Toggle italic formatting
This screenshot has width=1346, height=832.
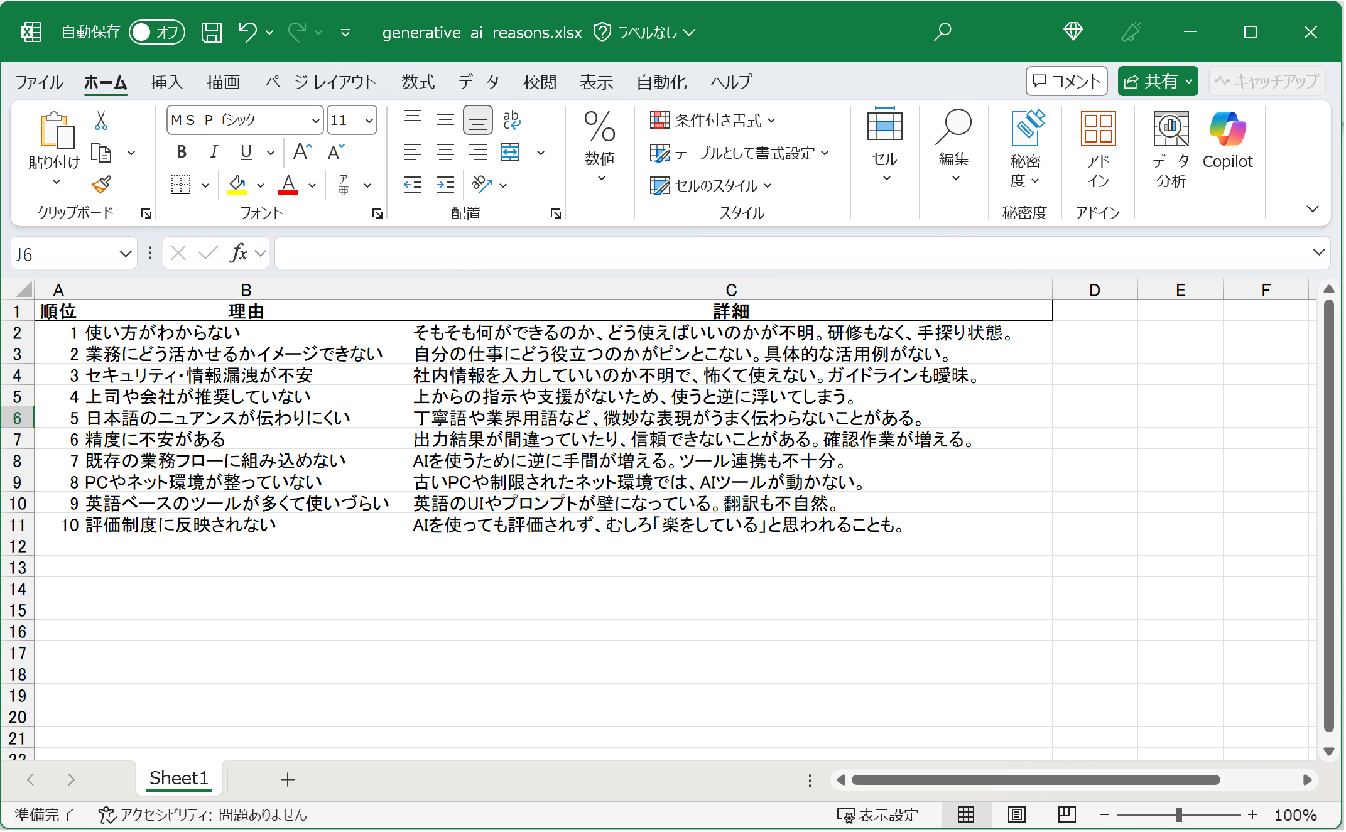(x=214, y=151)
